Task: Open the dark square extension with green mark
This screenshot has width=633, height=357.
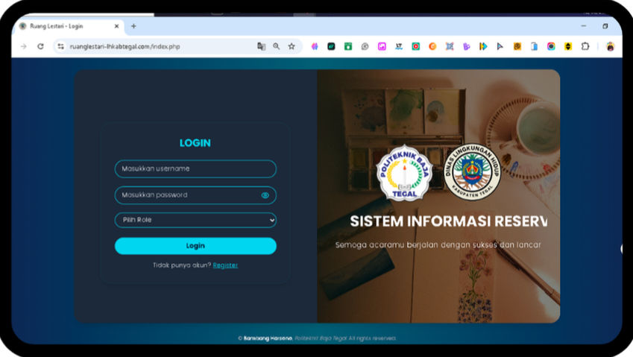Action: (331, 46)
